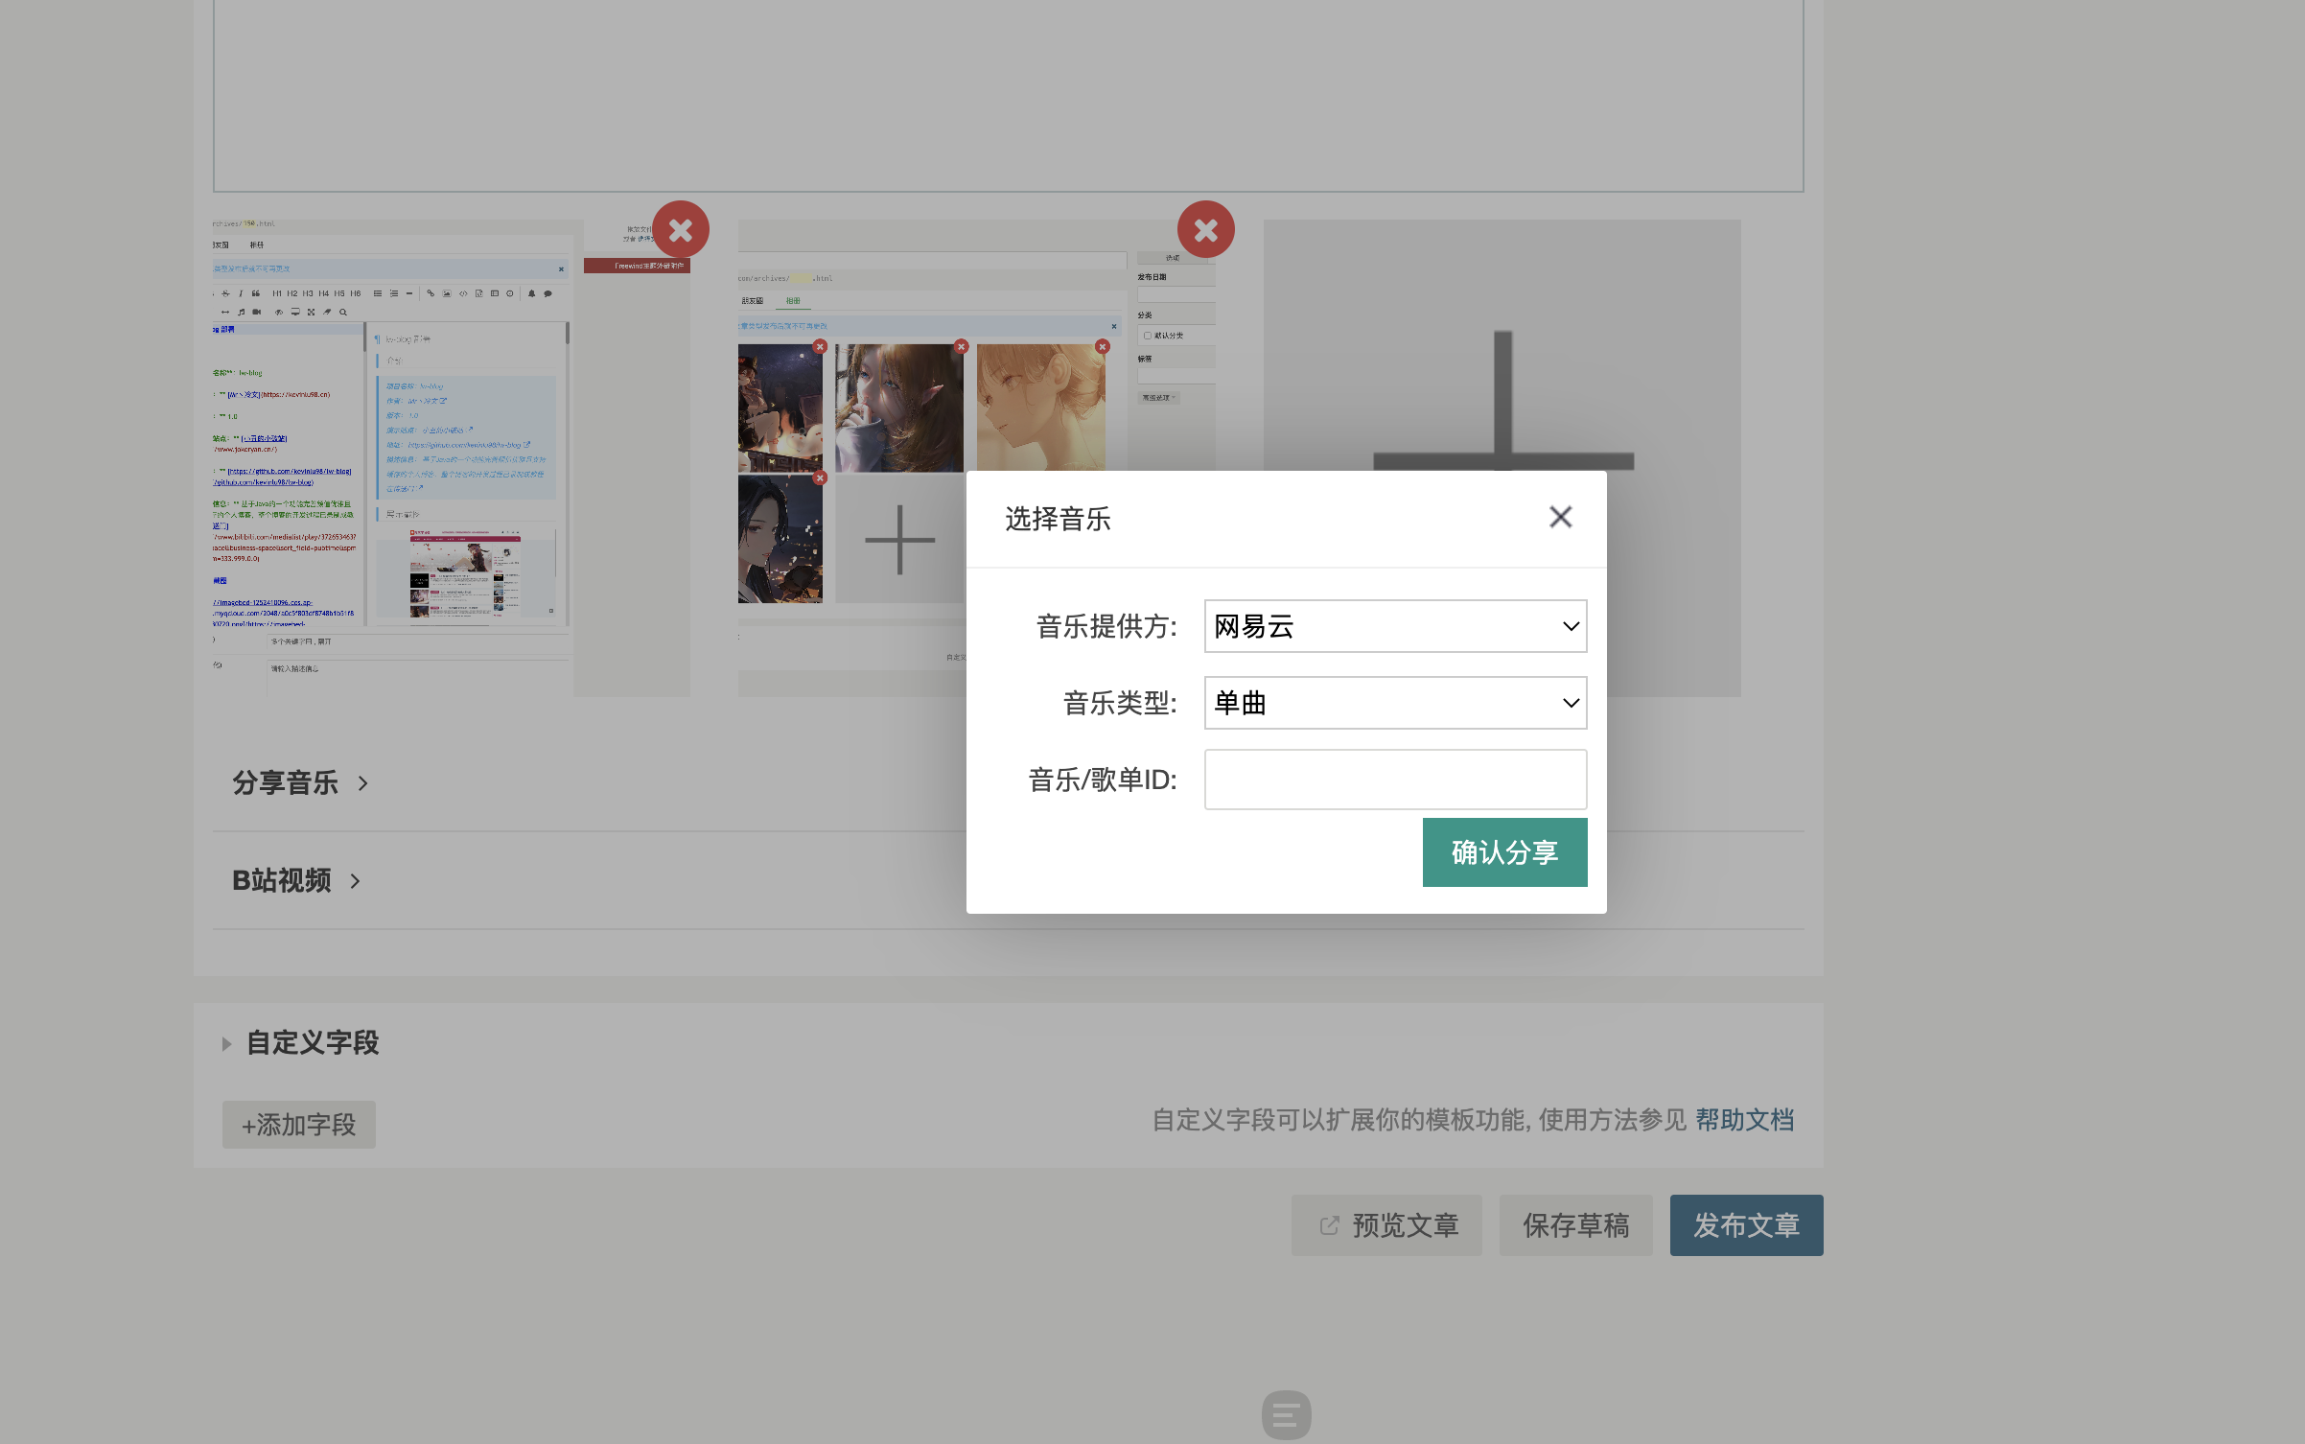Type in the 音乐/歌单ID field
Viewport: 2305px width, 1444px height.
tap(1395, 780)
